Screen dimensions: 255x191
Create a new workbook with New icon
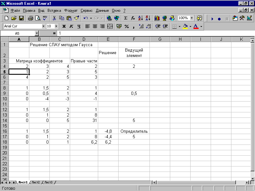(x=6, y=18)
